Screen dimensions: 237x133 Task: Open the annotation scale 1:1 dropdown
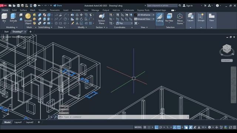pyautogui.click(x=204, y=127)
